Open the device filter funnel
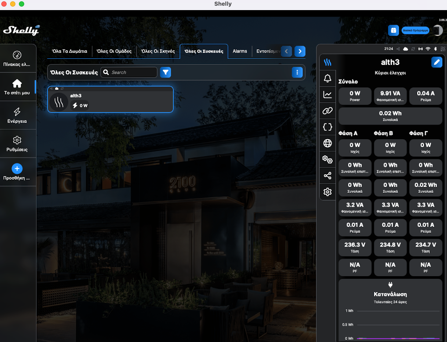Viewport: 447px width, 342px height. click(165, 72)
